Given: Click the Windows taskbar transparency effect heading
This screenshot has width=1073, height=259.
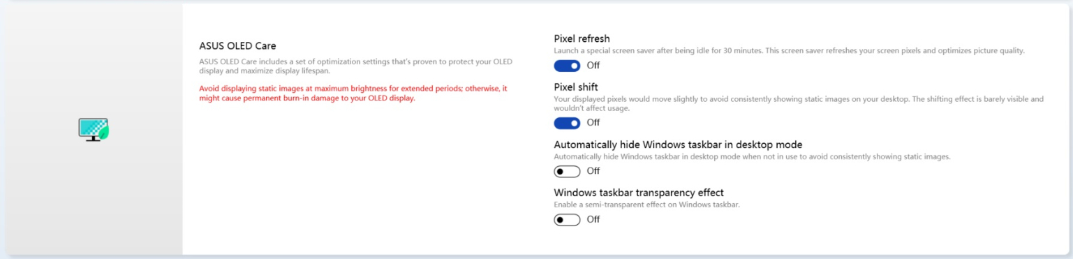Looking at the screenshot, I should pos(639,193).
